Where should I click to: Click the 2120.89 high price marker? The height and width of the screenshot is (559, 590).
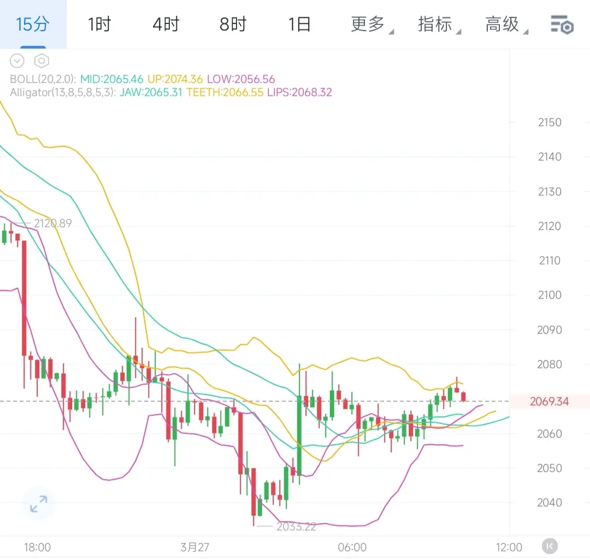(52, 223)
